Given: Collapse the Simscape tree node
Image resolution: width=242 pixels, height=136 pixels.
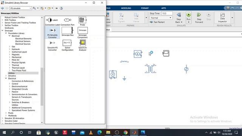Looking at the screenshot, I should (x=3, y=31).
